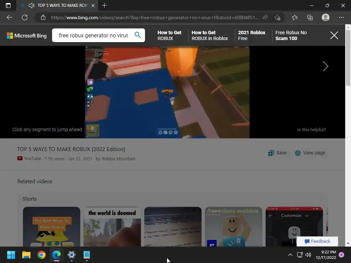This screenshot has height=263, width=351.
Task: Open network status tray icon
Action: 300,255
